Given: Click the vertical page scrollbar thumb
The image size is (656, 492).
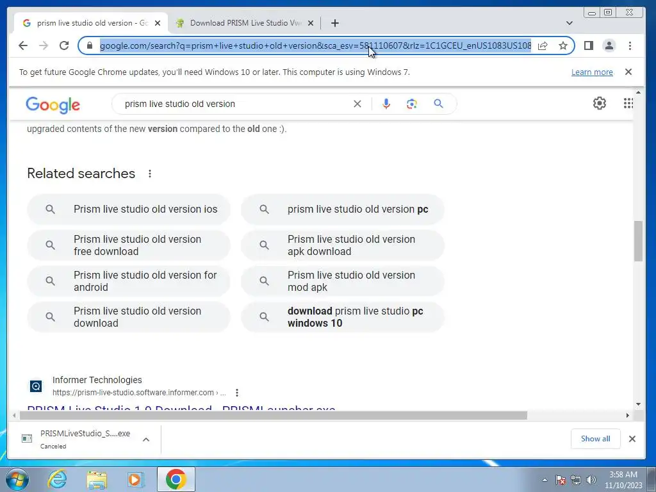Looking at the screenshot, I should point(638,241).
